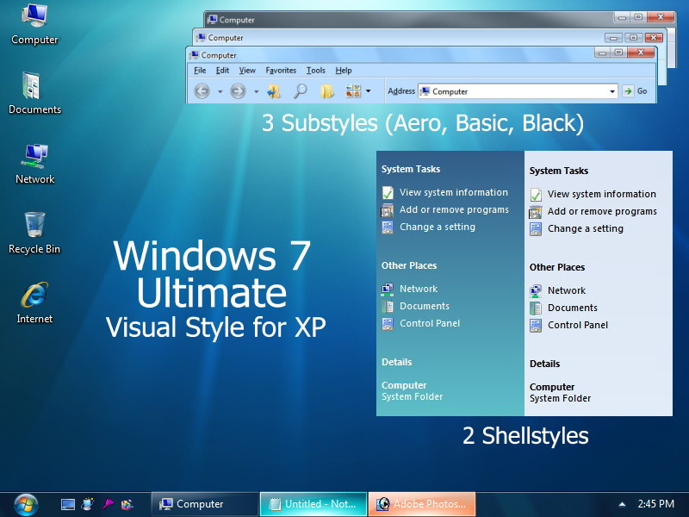Switch to Computer taskbar button

click(204, 504)
